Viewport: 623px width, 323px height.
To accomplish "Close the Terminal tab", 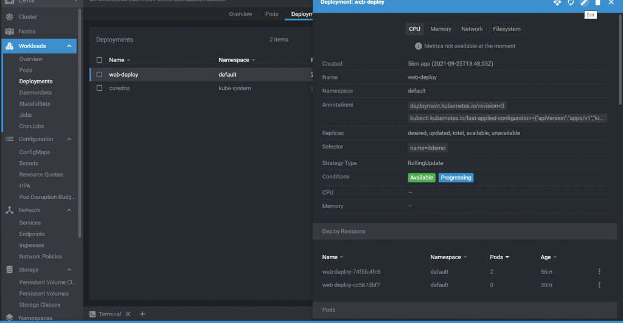I will tap(128, 314).
